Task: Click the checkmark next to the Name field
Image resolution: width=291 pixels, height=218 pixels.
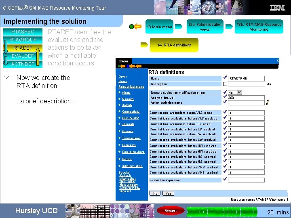Action: [225, 78]
